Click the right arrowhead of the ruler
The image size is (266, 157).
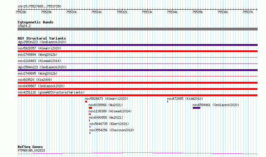[257, 10]
